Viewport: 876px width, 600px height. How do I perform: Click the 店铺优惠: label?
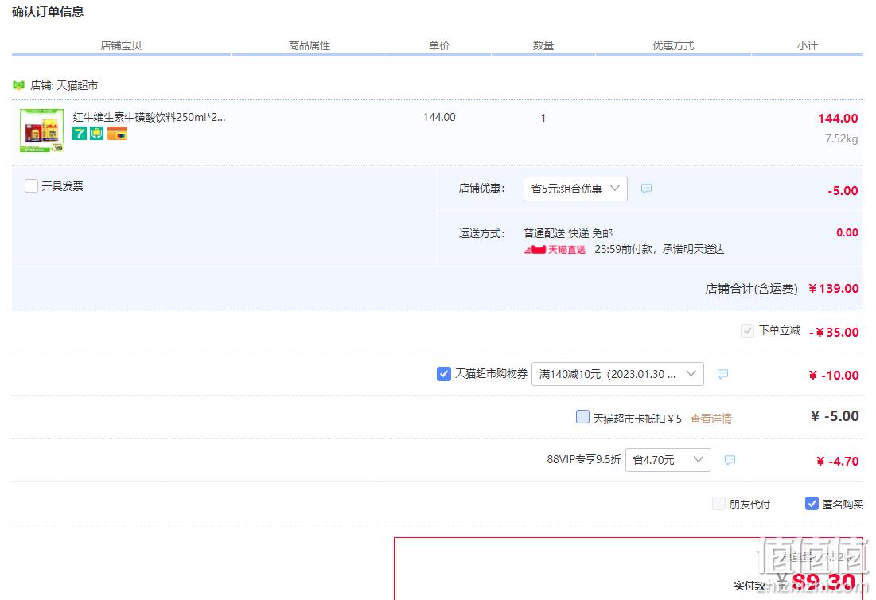[x=481, y=189]
